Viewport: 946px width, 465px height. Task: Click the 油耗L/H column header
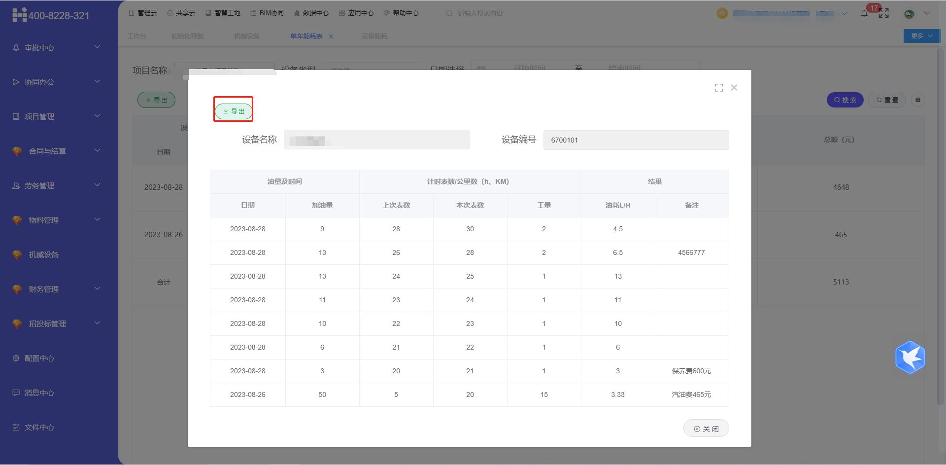[618, 205]
